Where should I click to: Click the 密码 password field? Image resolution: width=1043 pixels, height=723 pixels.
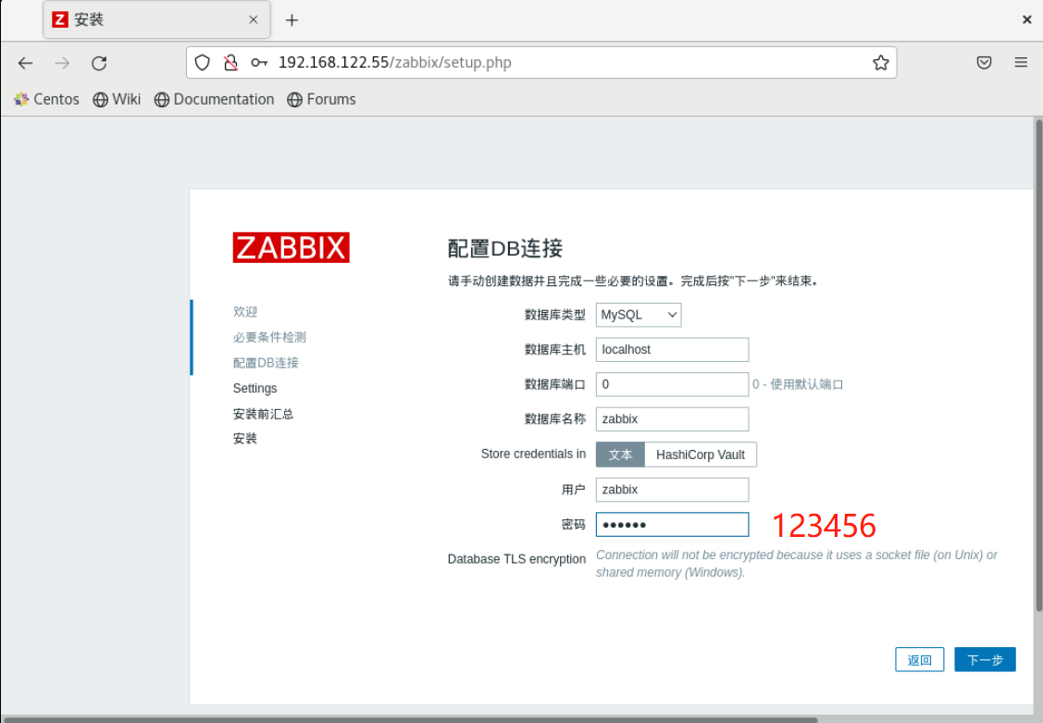pos(672,525)
